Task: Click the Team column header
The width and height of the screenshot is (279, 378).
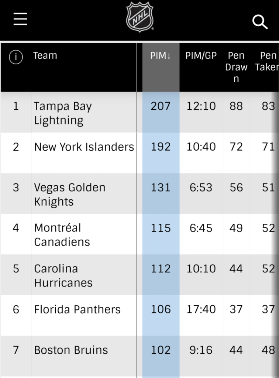Action: tap(45, 56)
